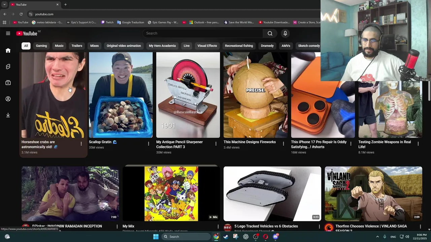The height and width of the screenshot is (242, 431).
Task: Select the AMVs filter chip
Action: (286, 46)
